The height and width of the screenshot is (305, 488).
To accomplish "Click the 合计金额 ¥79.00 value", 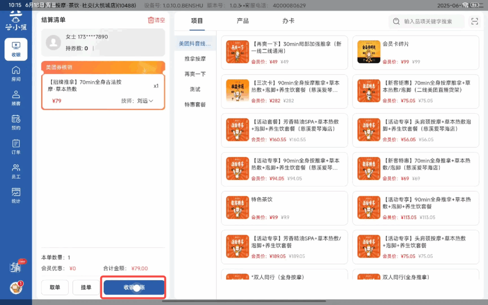I will tap(140, 268).
